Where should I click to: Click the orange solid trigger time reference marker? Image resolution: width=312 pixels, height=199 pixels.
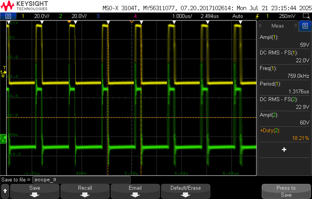(x=69, y=21)
